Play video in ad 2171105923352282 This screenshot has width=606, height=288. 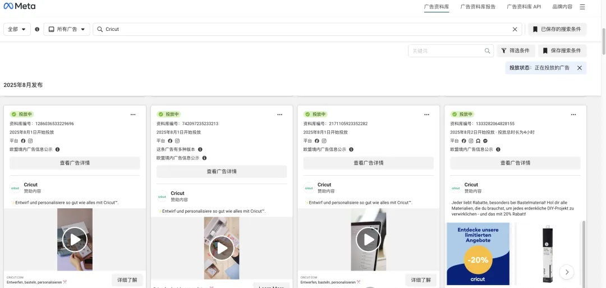point(368,240)
